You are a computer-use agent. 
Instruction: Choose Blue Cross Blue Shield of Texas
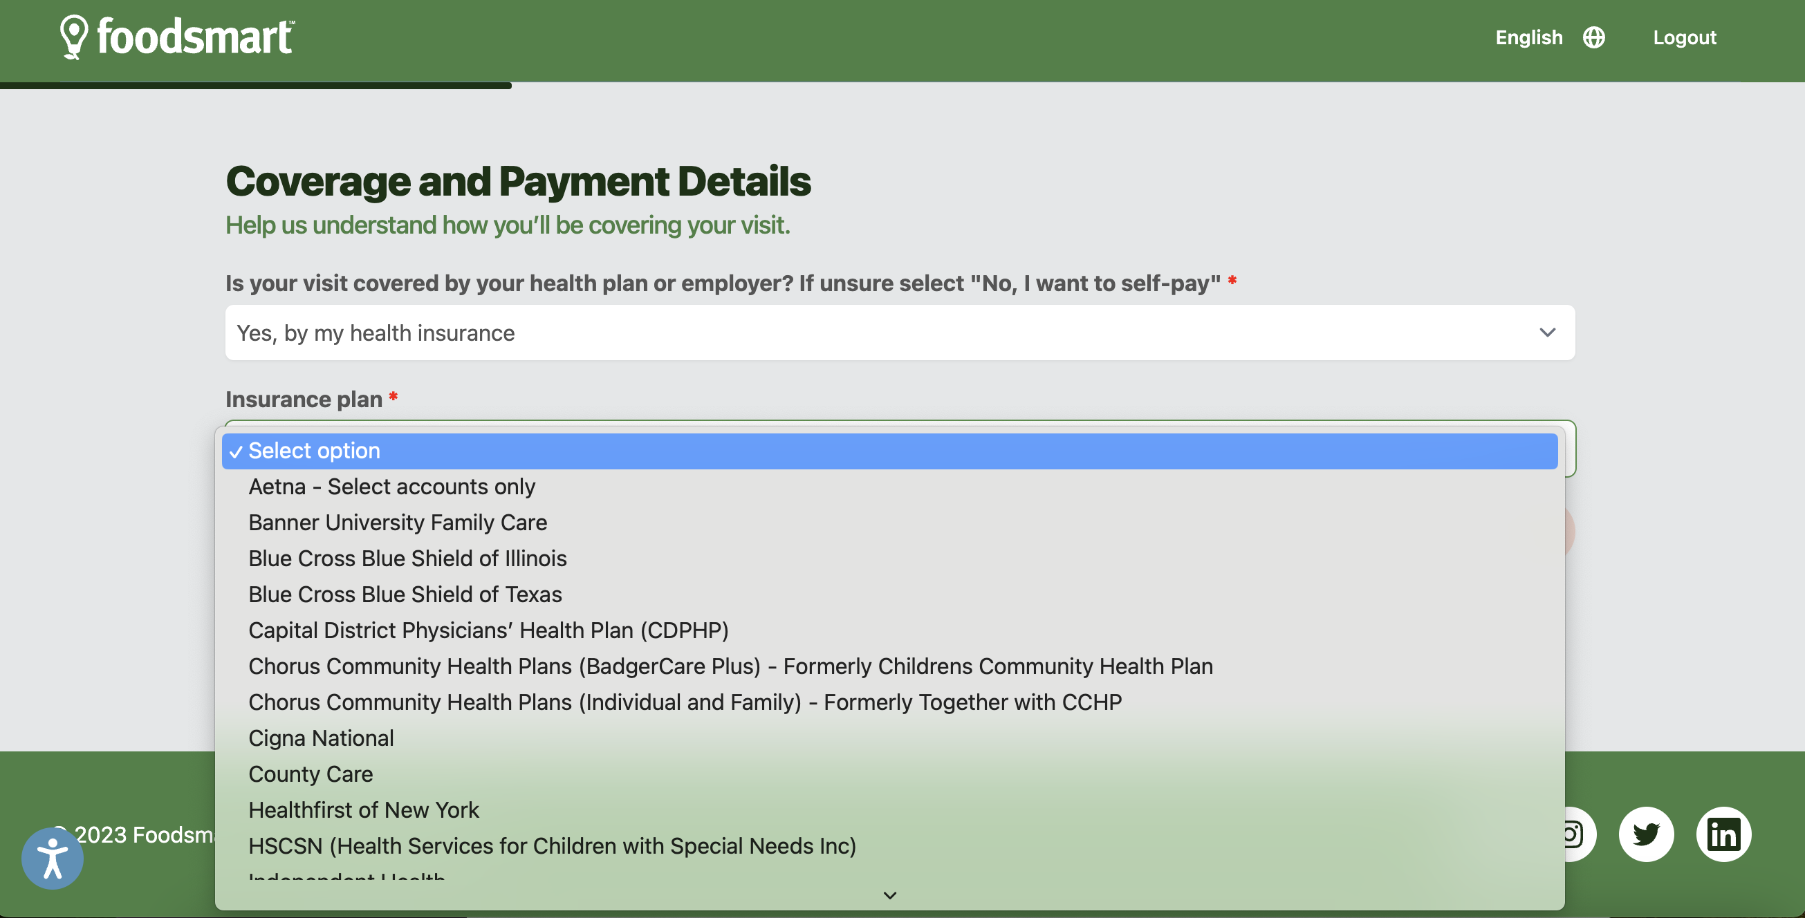pos(889,594)
